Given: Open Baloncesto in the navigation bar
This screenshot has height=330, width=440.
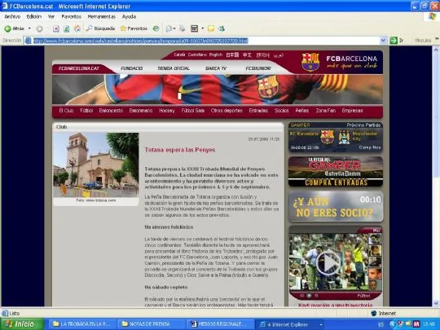Looking at the screenshot, I should point(111,111).
